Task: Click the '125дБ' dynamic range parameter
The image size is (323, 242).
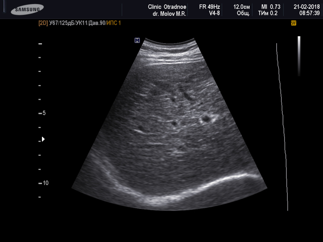Action: click(67, 23)
